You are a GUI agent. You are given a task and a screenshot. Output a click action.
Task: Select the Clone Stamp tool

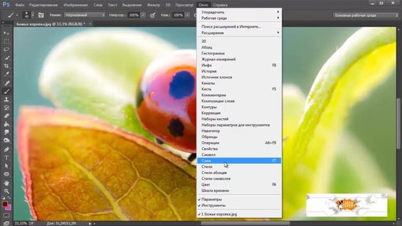pos(6,99)
